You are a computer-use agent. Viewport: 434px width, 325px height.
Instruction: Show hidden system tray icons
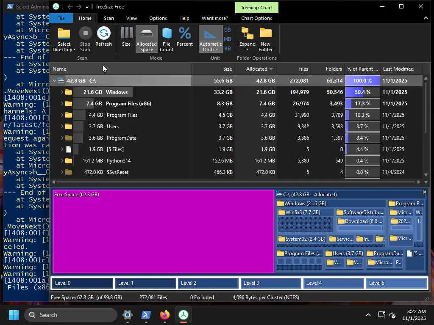[368, 315]
